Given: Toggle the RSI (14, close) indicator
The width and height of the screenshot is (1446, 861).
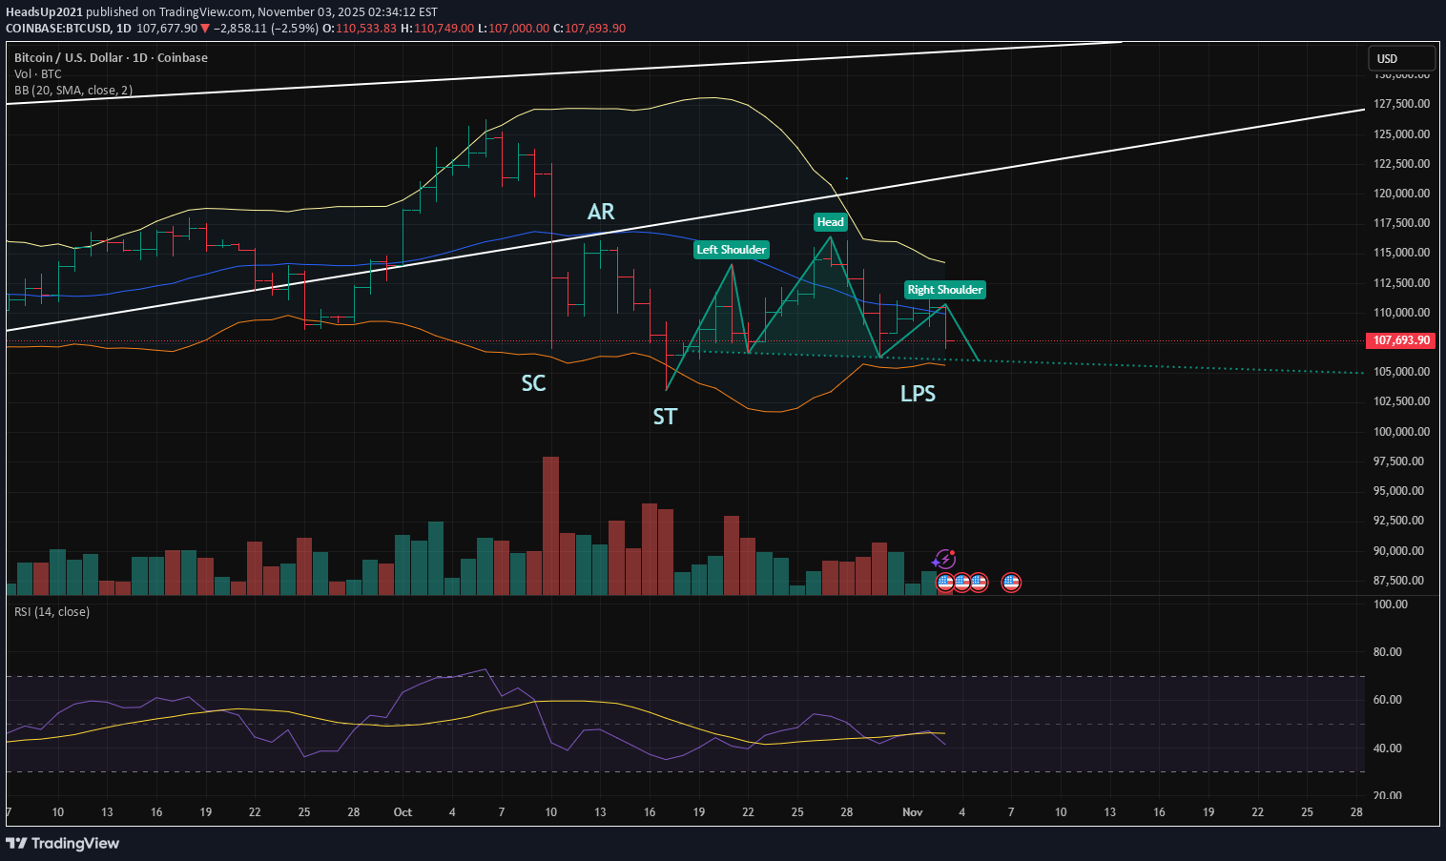Looking at the screenshot, I should pyautogui.click(x=52, y=611).
